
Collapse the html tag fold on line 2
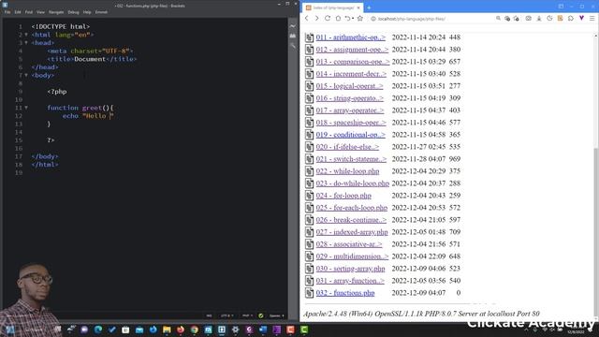pyautogui.click(x=26, y=35)
